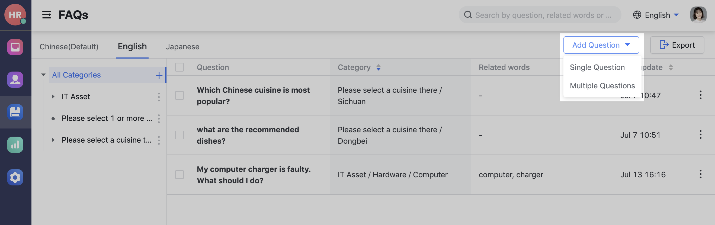Image resolution: width=715 pixels, height=225 pixels.
Task: Sort the table by Category column
Action: pyautogui.click(x=379, y=67)
